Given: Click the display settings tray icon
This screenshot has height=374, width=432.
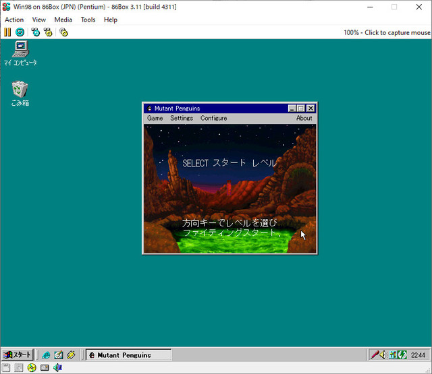Looking at the screenshot, I should [393, 355].
